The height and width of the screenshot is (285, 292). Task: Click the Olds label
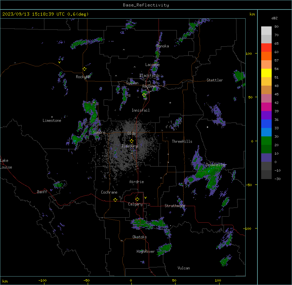pos(131,133)
